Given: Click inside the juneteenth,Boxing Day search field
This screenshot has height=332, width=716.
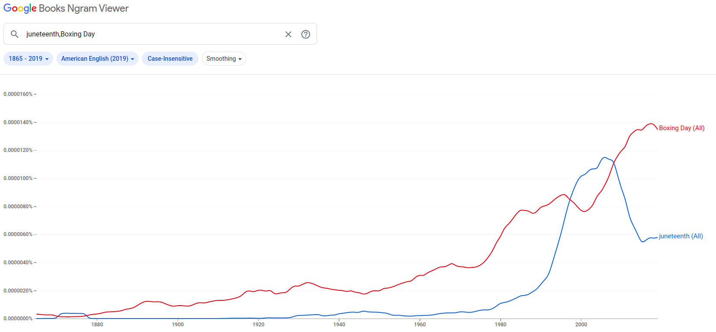Looking at the screenshot, I should [x=152, y=34].
